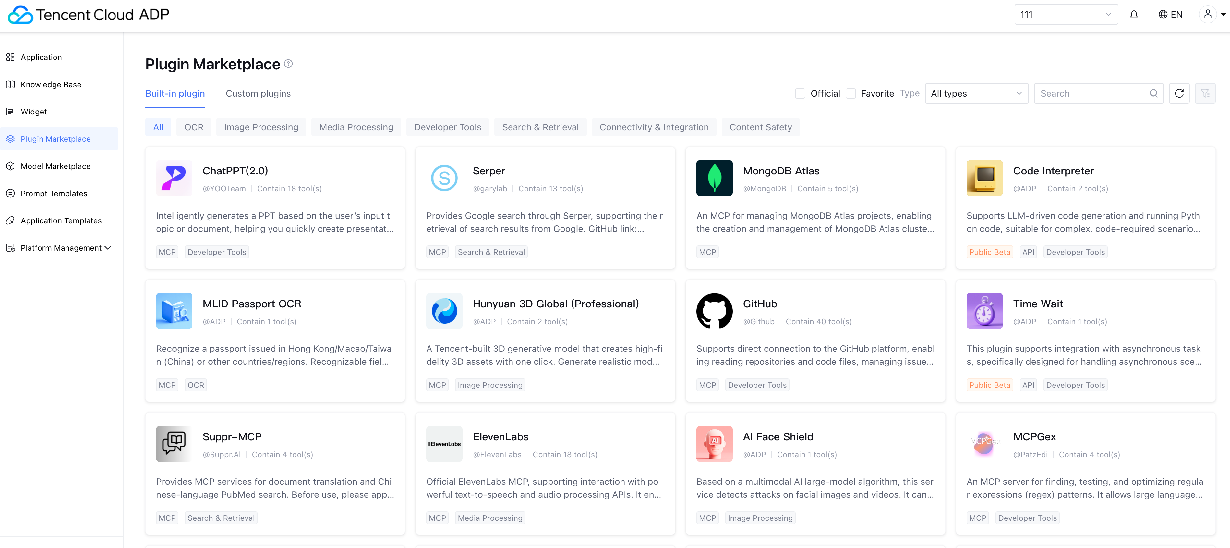Image resolution: width=1230 pixels, height=548 pixels.
Task: Check the Favorite filter checkbox
Action: pyautogui.click(x=850, y=94)
